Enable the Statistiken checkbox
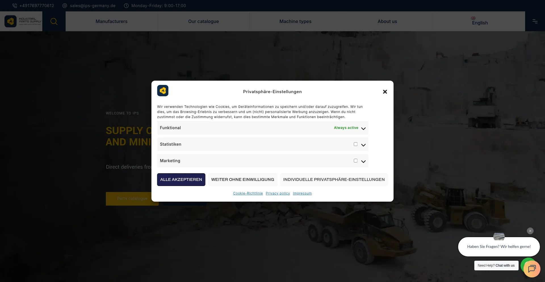 [355, 144]
